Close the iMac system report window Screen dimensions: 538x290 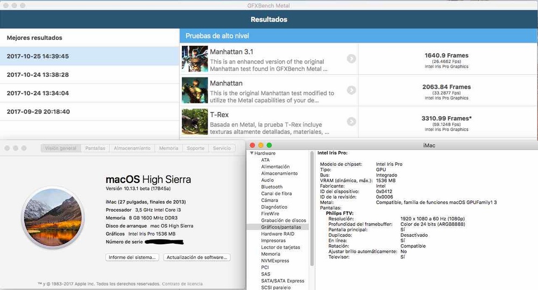pyautogui.click(x=252, y=145)
